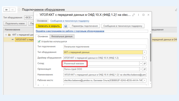Go back with the left arrow button
This screenshot has width=179, height=101.
(7, 10)
